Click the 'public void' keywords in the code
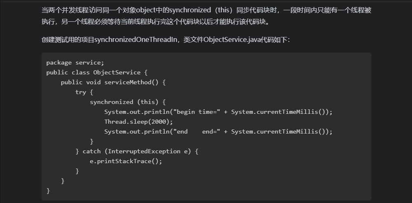The height and width of the screenshot is (203, 412). tap(81, 82)
